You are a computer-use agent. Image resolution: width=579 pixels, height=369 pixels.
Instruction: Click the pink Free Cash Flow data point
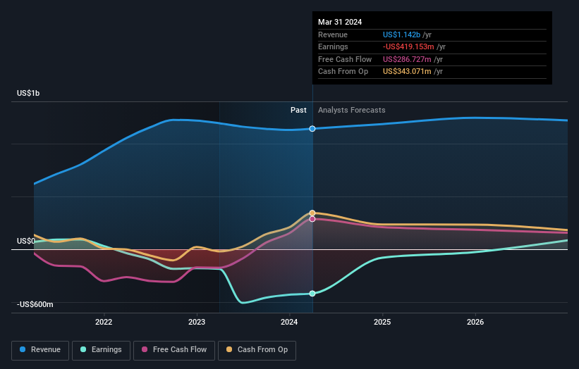(312, 219)
